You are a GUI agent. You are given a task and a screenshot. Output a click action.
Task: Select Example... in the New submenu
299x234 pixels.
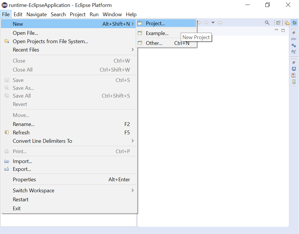pyautogui.click(x=157, y=33)
